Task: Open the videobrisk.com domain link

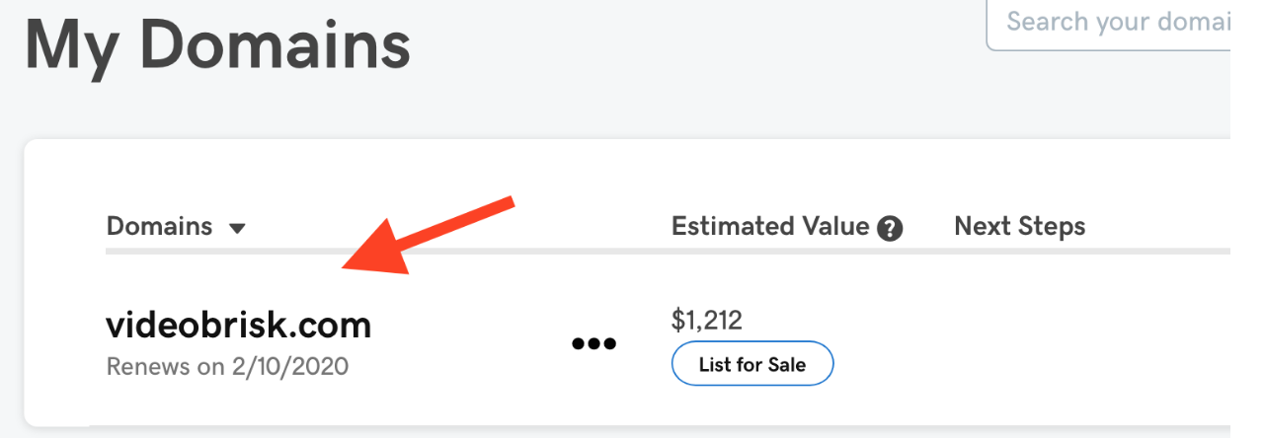Action: click(x=238, y=325)
